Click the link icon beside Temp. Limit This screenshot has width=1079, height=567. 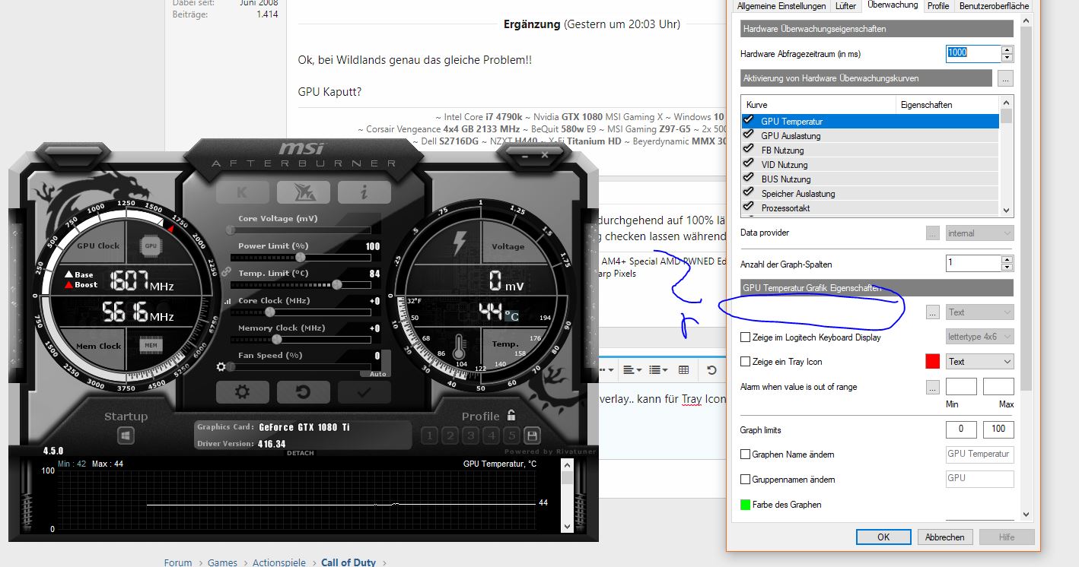(225, 272)
